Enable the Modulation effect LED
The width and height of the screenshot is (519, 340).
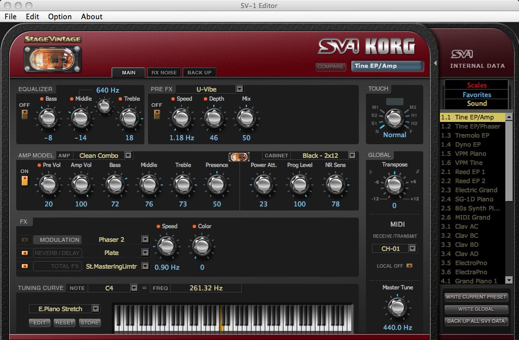[25, 240]
